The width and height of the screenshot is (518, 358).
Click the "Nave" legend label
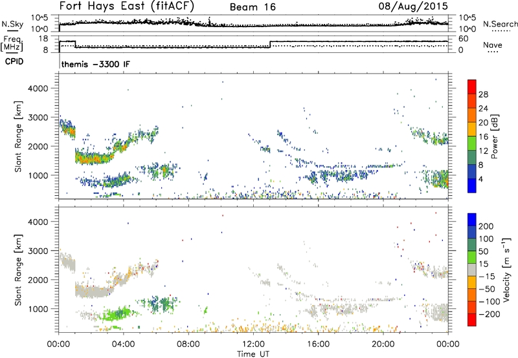pos(493,45)
